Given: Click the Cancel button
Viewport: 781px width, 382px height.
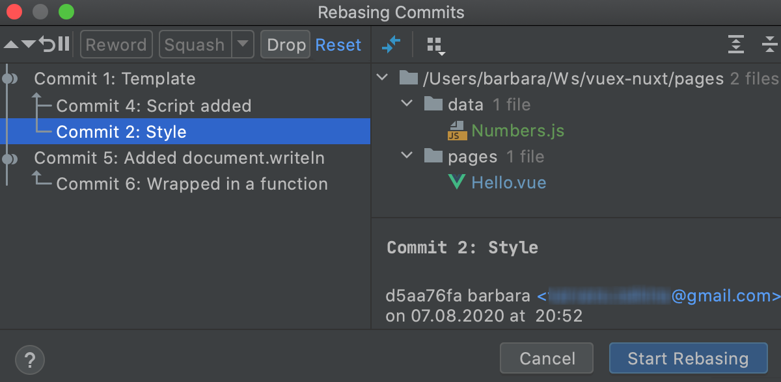Looking at the screenshot, I should coord(547,358).
